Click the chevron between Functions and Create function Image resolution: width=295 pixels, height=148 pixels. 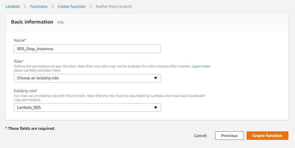point(53,6)
